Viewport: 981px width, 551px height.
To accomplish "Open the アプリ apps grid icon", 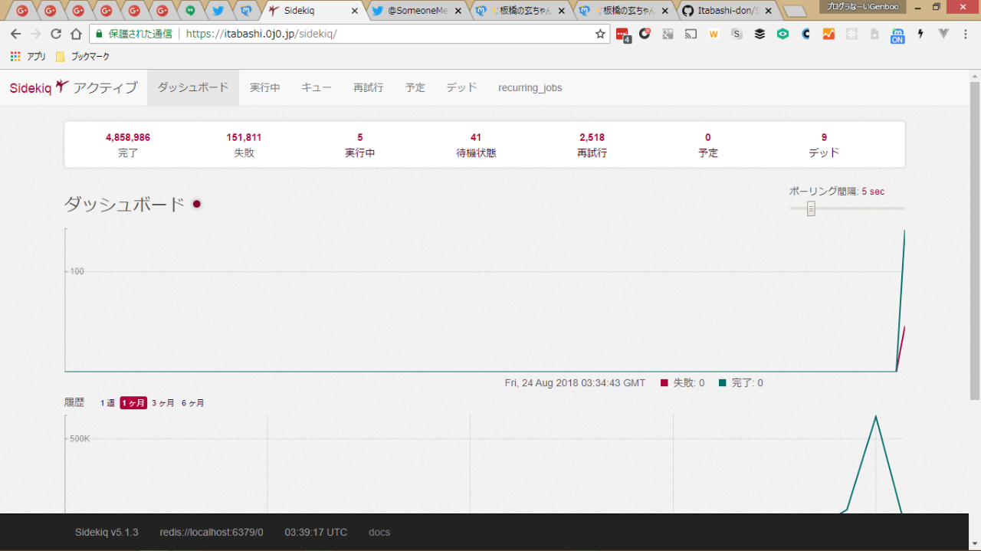I will (15, 57).
